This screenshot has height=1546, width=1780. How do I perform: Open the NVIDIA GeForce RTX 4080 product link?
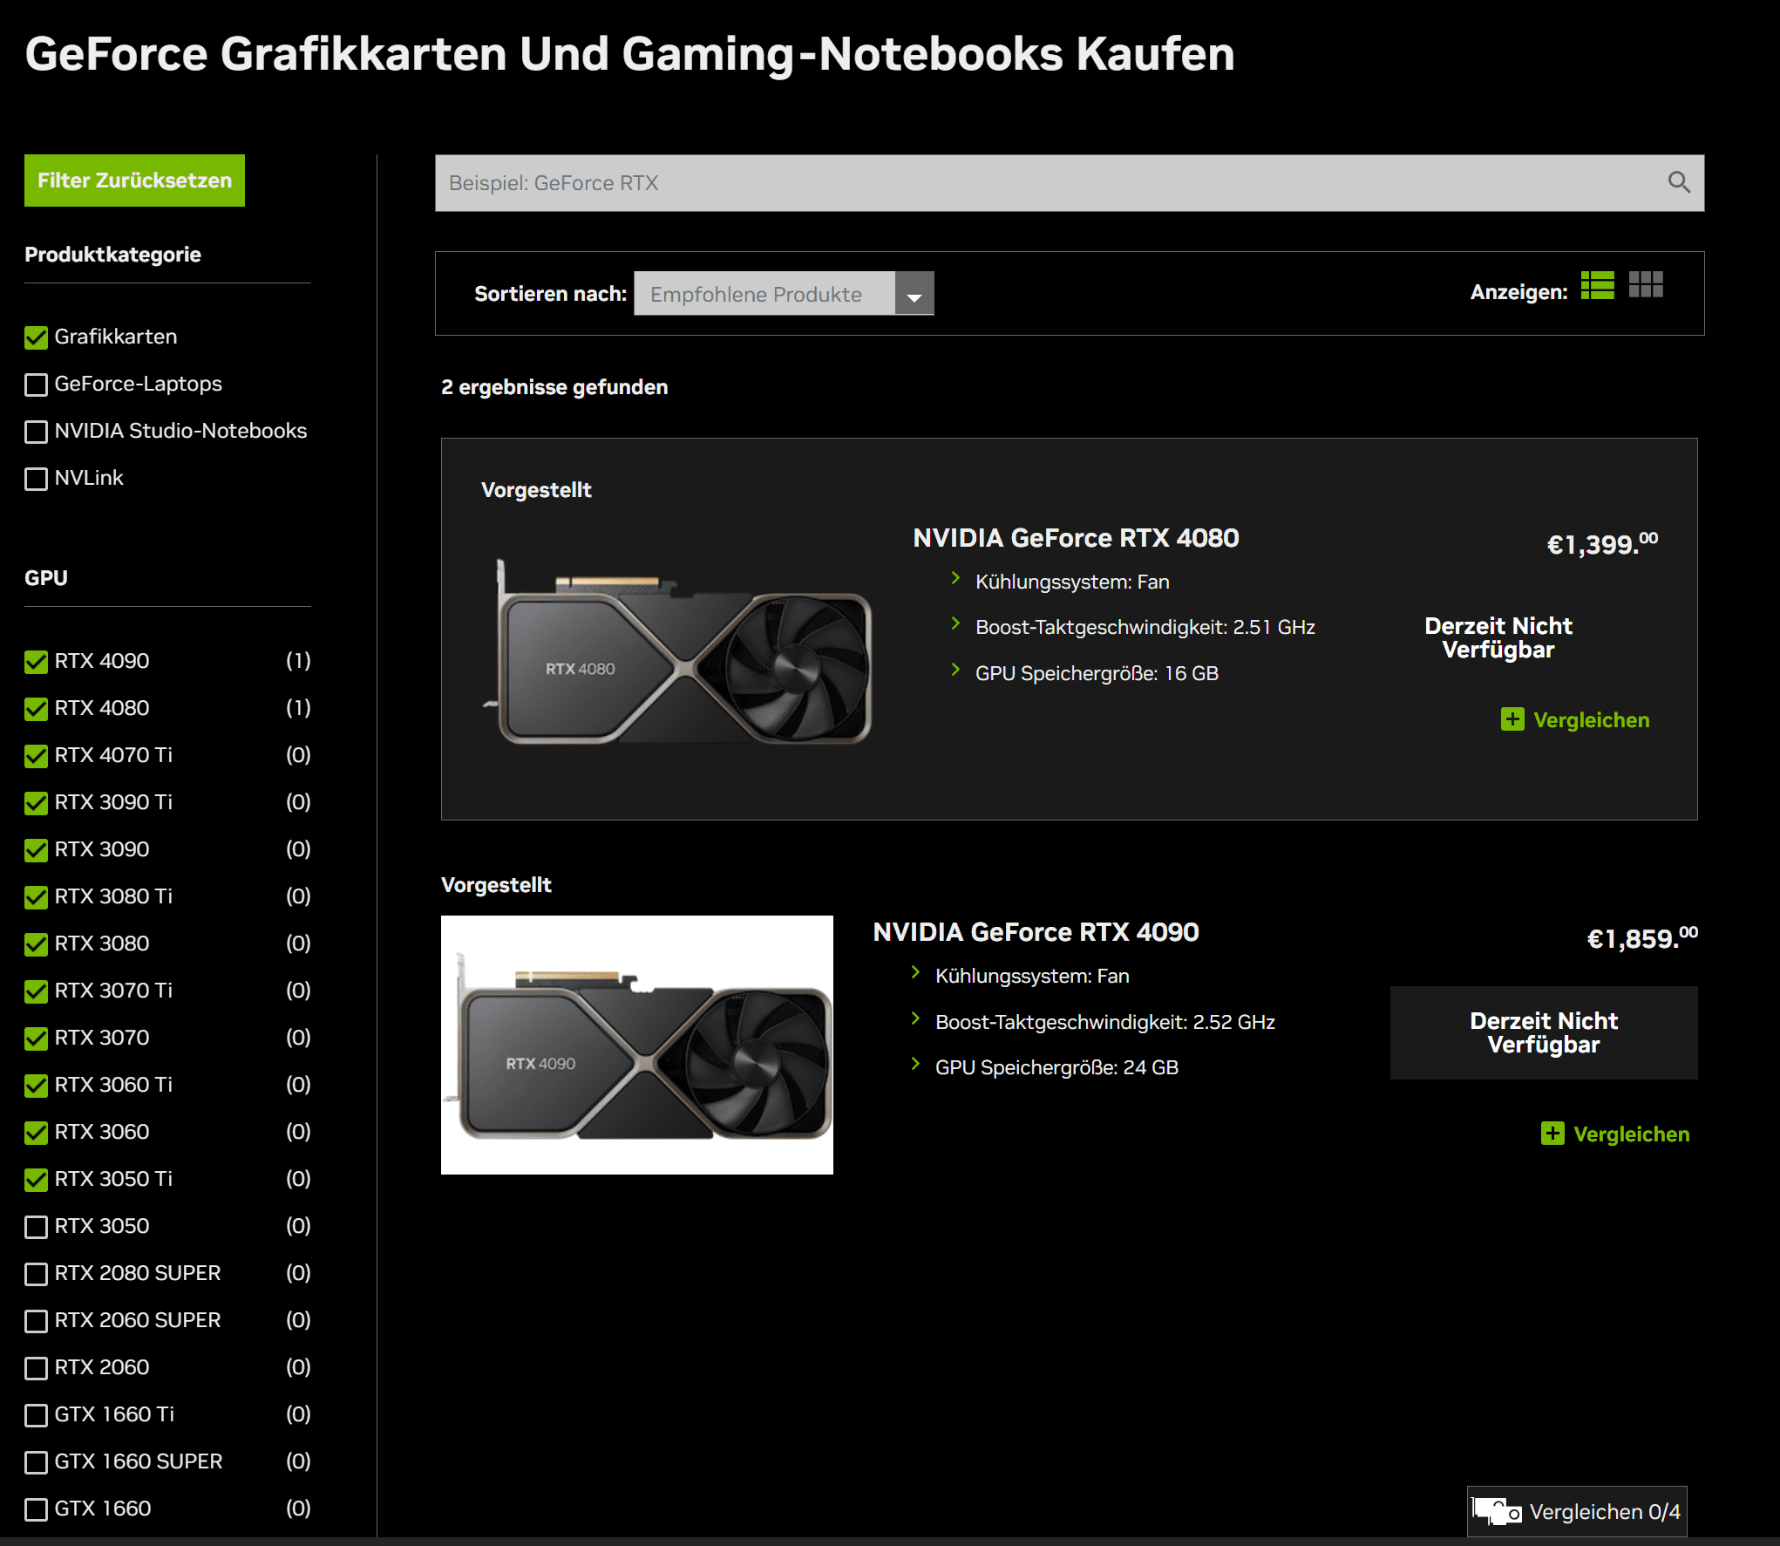click(1075, 538)
